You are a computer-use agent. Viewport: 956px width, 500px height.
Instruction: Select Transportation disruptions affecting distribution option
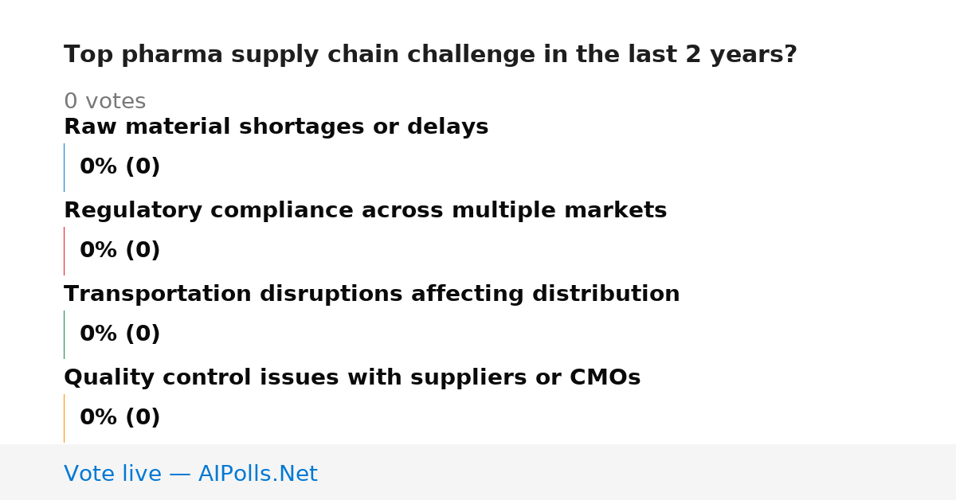(371, 295)
